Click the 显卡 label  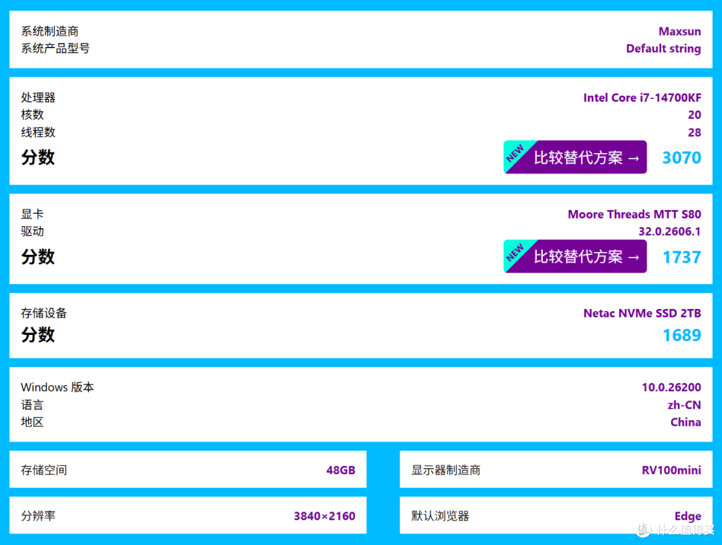(x=32, y=214)
